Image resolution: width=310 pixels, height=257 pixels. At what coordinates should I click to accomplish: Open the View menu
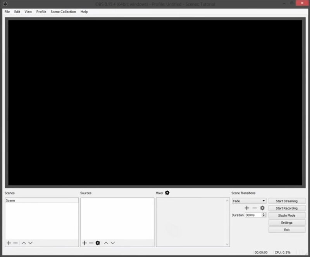tap(28, 12)
